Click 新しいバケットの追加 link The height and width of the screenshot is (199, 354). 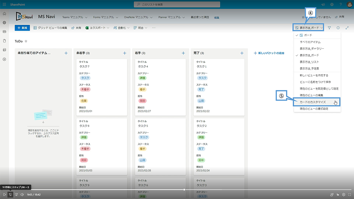(x=269, y=53)
